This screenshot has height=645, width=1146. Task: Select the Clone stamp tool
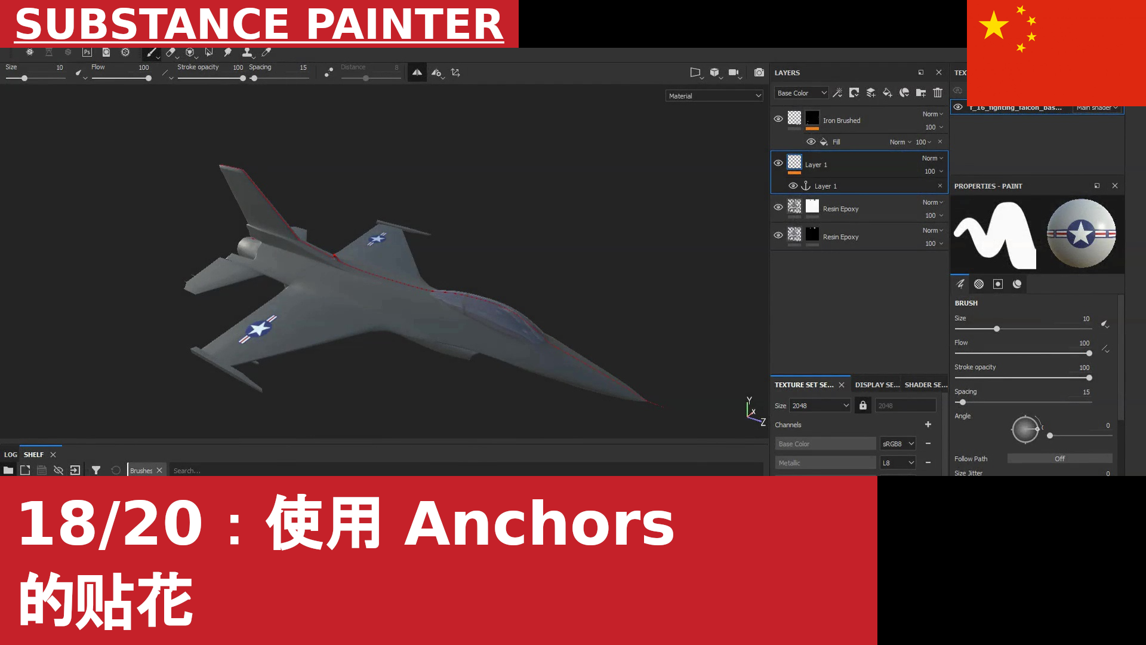247,53
